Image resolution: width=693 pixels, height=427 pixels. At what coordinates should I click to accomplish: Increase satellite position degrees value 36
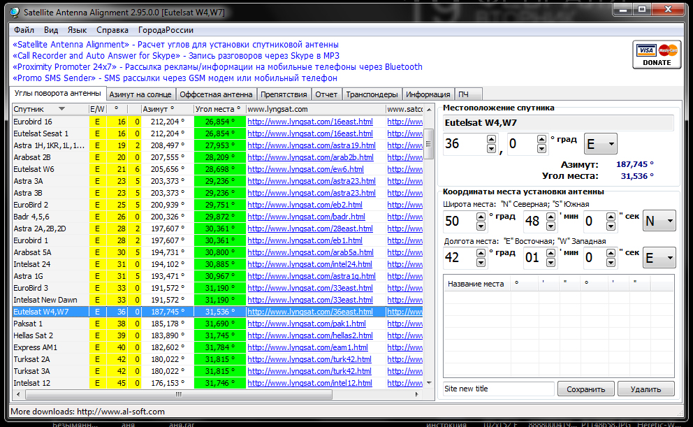(x=492, y=139)
